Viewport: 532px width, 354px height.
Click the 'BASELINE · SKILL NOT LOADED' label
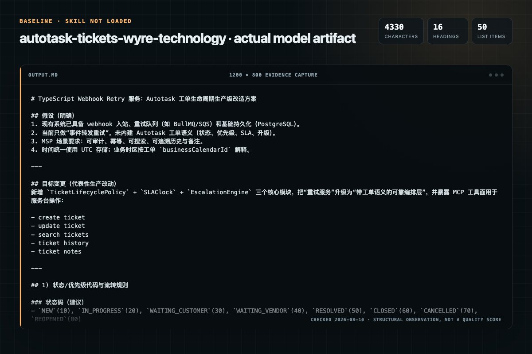[x=75, y=21]
